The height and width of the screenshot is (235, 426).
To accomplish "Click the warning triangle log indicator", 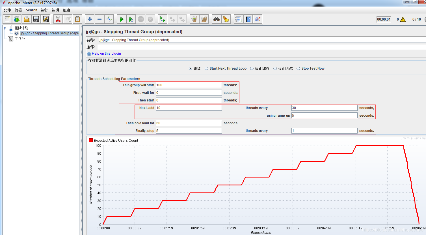I will 403,19.
